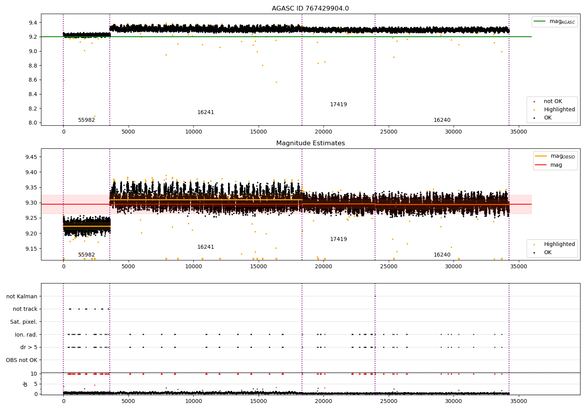
Task: Click the 'not Kalman' y-axis label
Action: 22,297
